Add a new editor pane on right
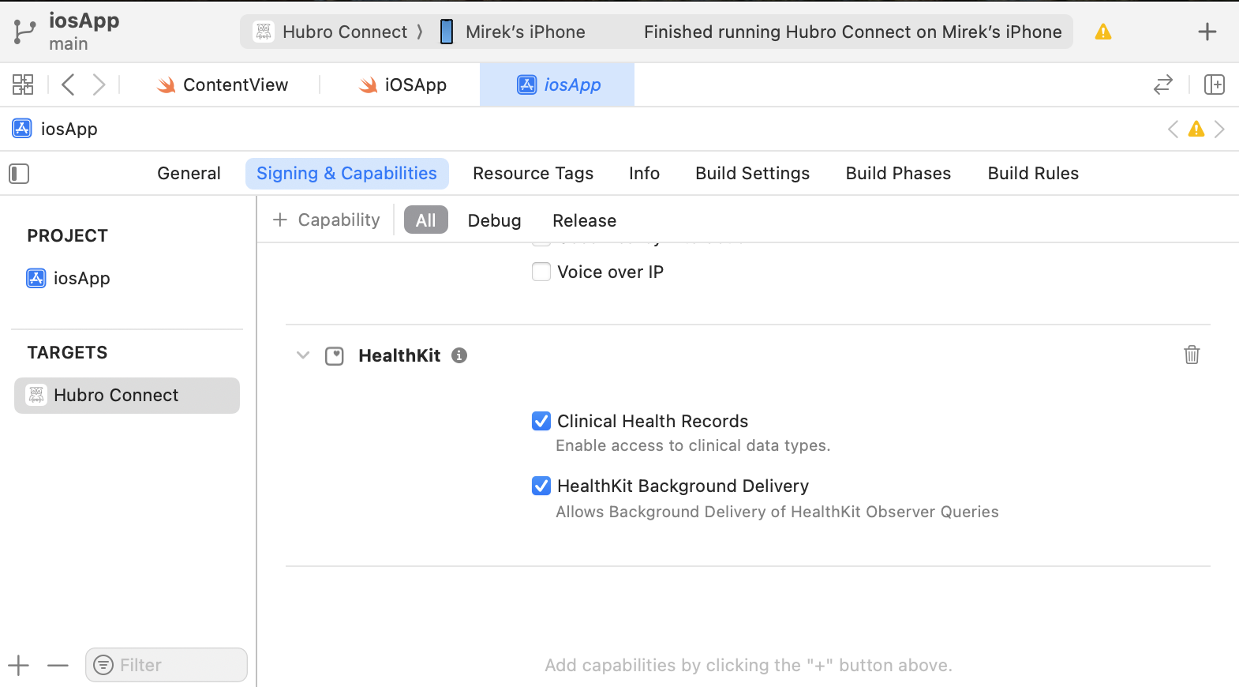 (1214, 84)
